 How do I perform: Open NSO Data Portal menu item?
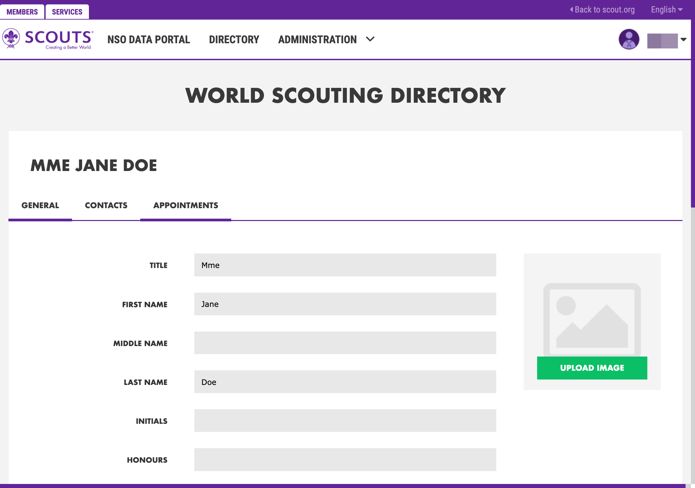(x=149, y=40)
